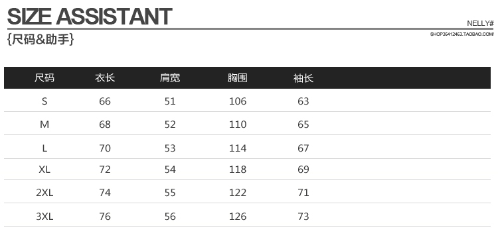Select the 衣长 column header
This screenshot has width=498, height=241.
[105, 78]
